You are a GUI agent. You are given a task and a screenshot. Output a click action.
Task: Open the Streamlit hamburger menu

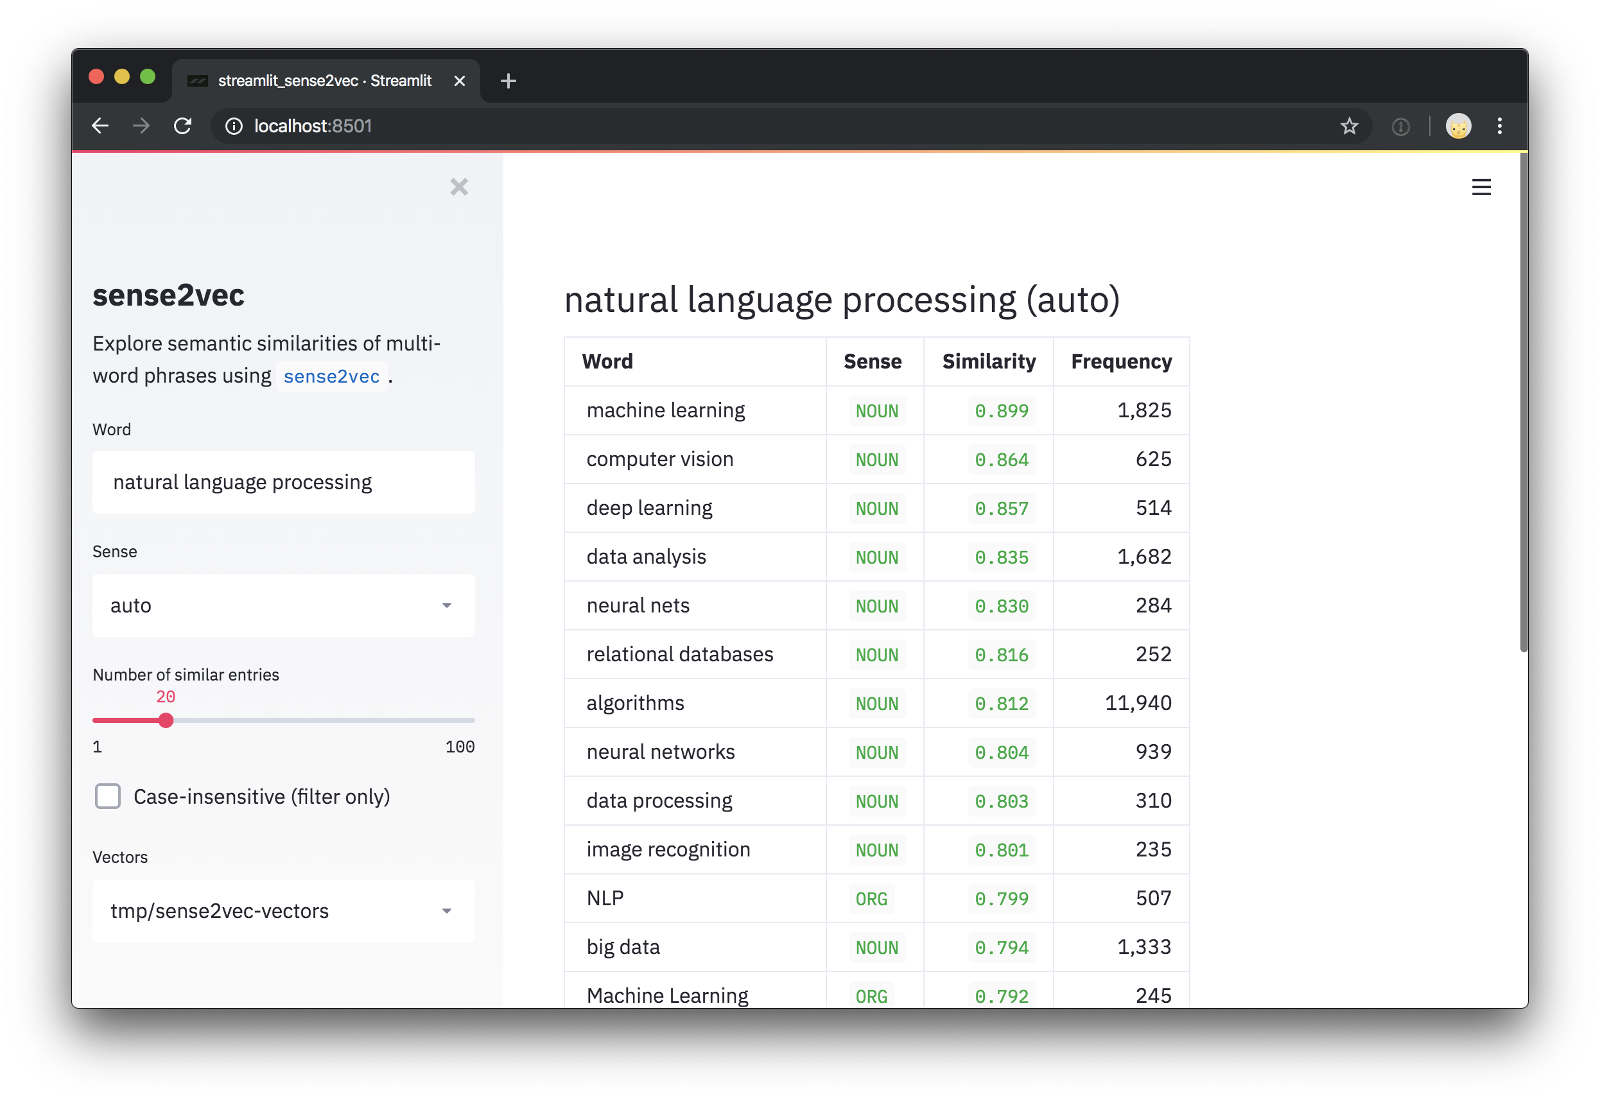click(x=1481, y=187)
